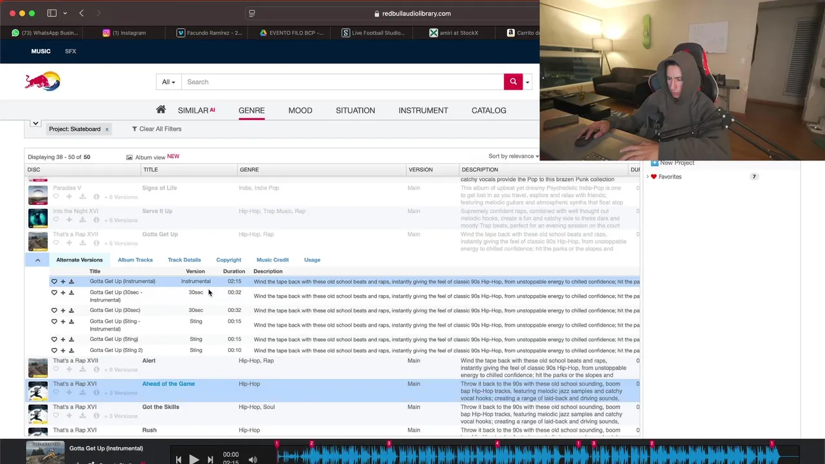Add Gotta Get Up (Sting 2) to project
This screenshot has width=825, height=464.
click(x=63, y=351)
